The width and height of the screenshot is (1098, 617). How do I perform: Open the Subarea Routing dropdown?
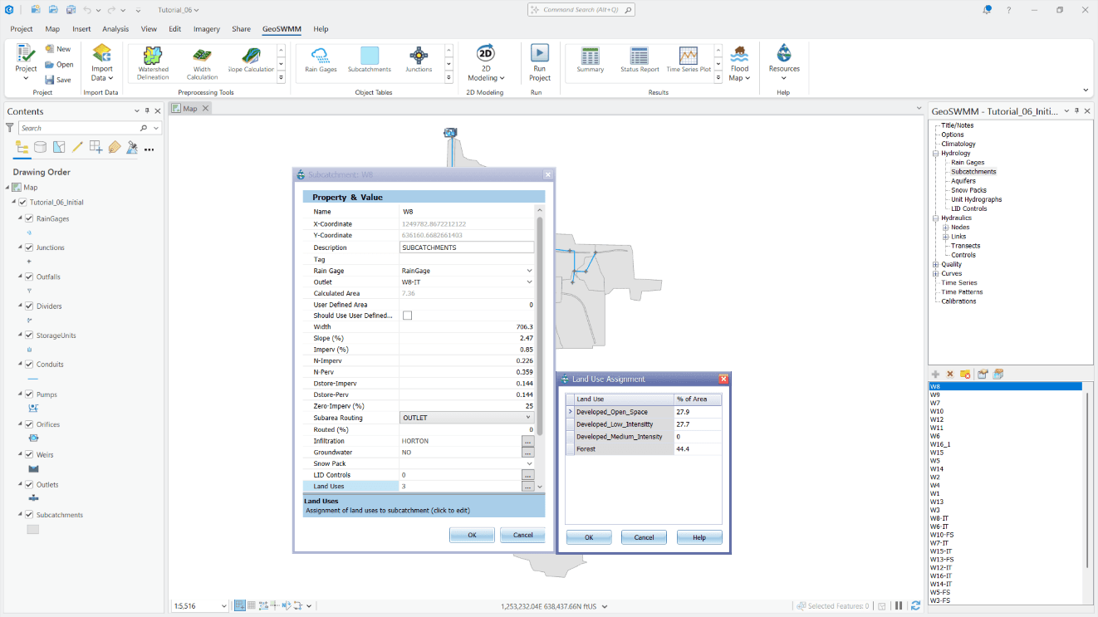tap(530, 417)
